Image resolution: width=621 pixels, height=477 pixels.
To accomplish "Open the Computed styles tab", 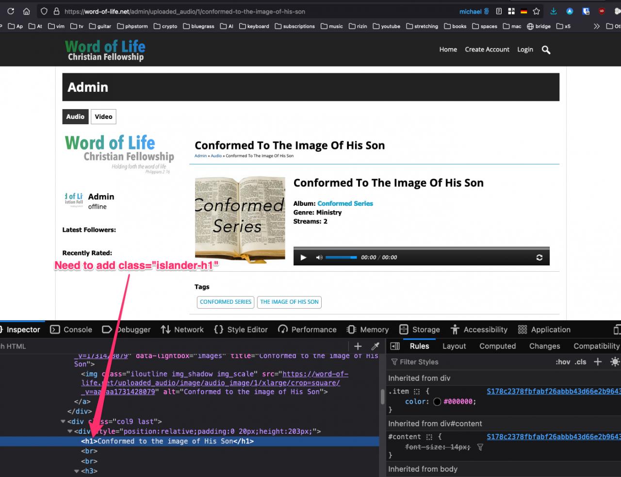I will tap(497, 346).
